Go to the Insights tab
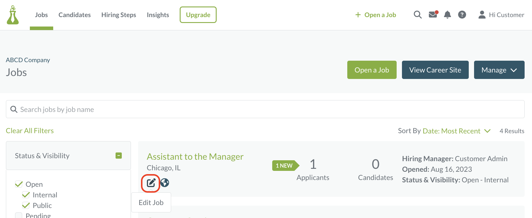532x218 pixels. pyautogui.click(x=158, y=15)
